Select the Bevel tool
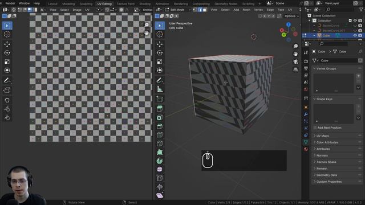 point(160,126)
